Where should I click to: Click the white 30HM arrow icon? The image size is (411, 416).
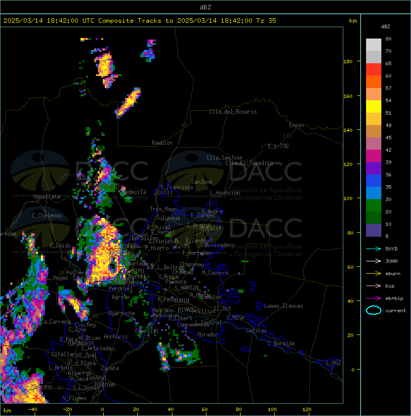373,261
